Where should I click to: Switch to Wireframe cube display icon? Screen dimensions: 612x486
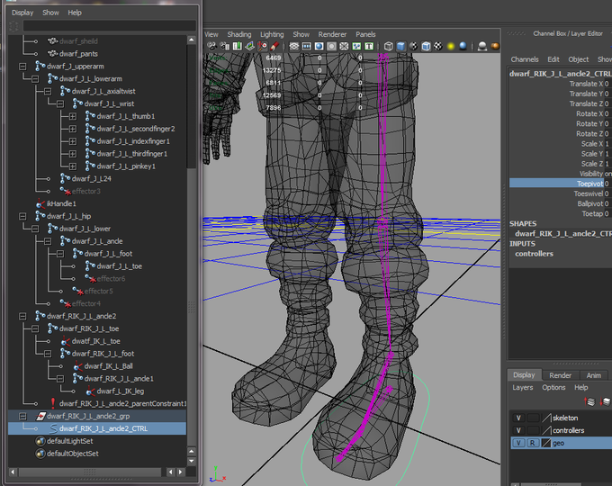(x=389, y=47)
